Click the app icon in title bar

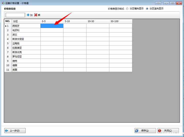[3, 3]
